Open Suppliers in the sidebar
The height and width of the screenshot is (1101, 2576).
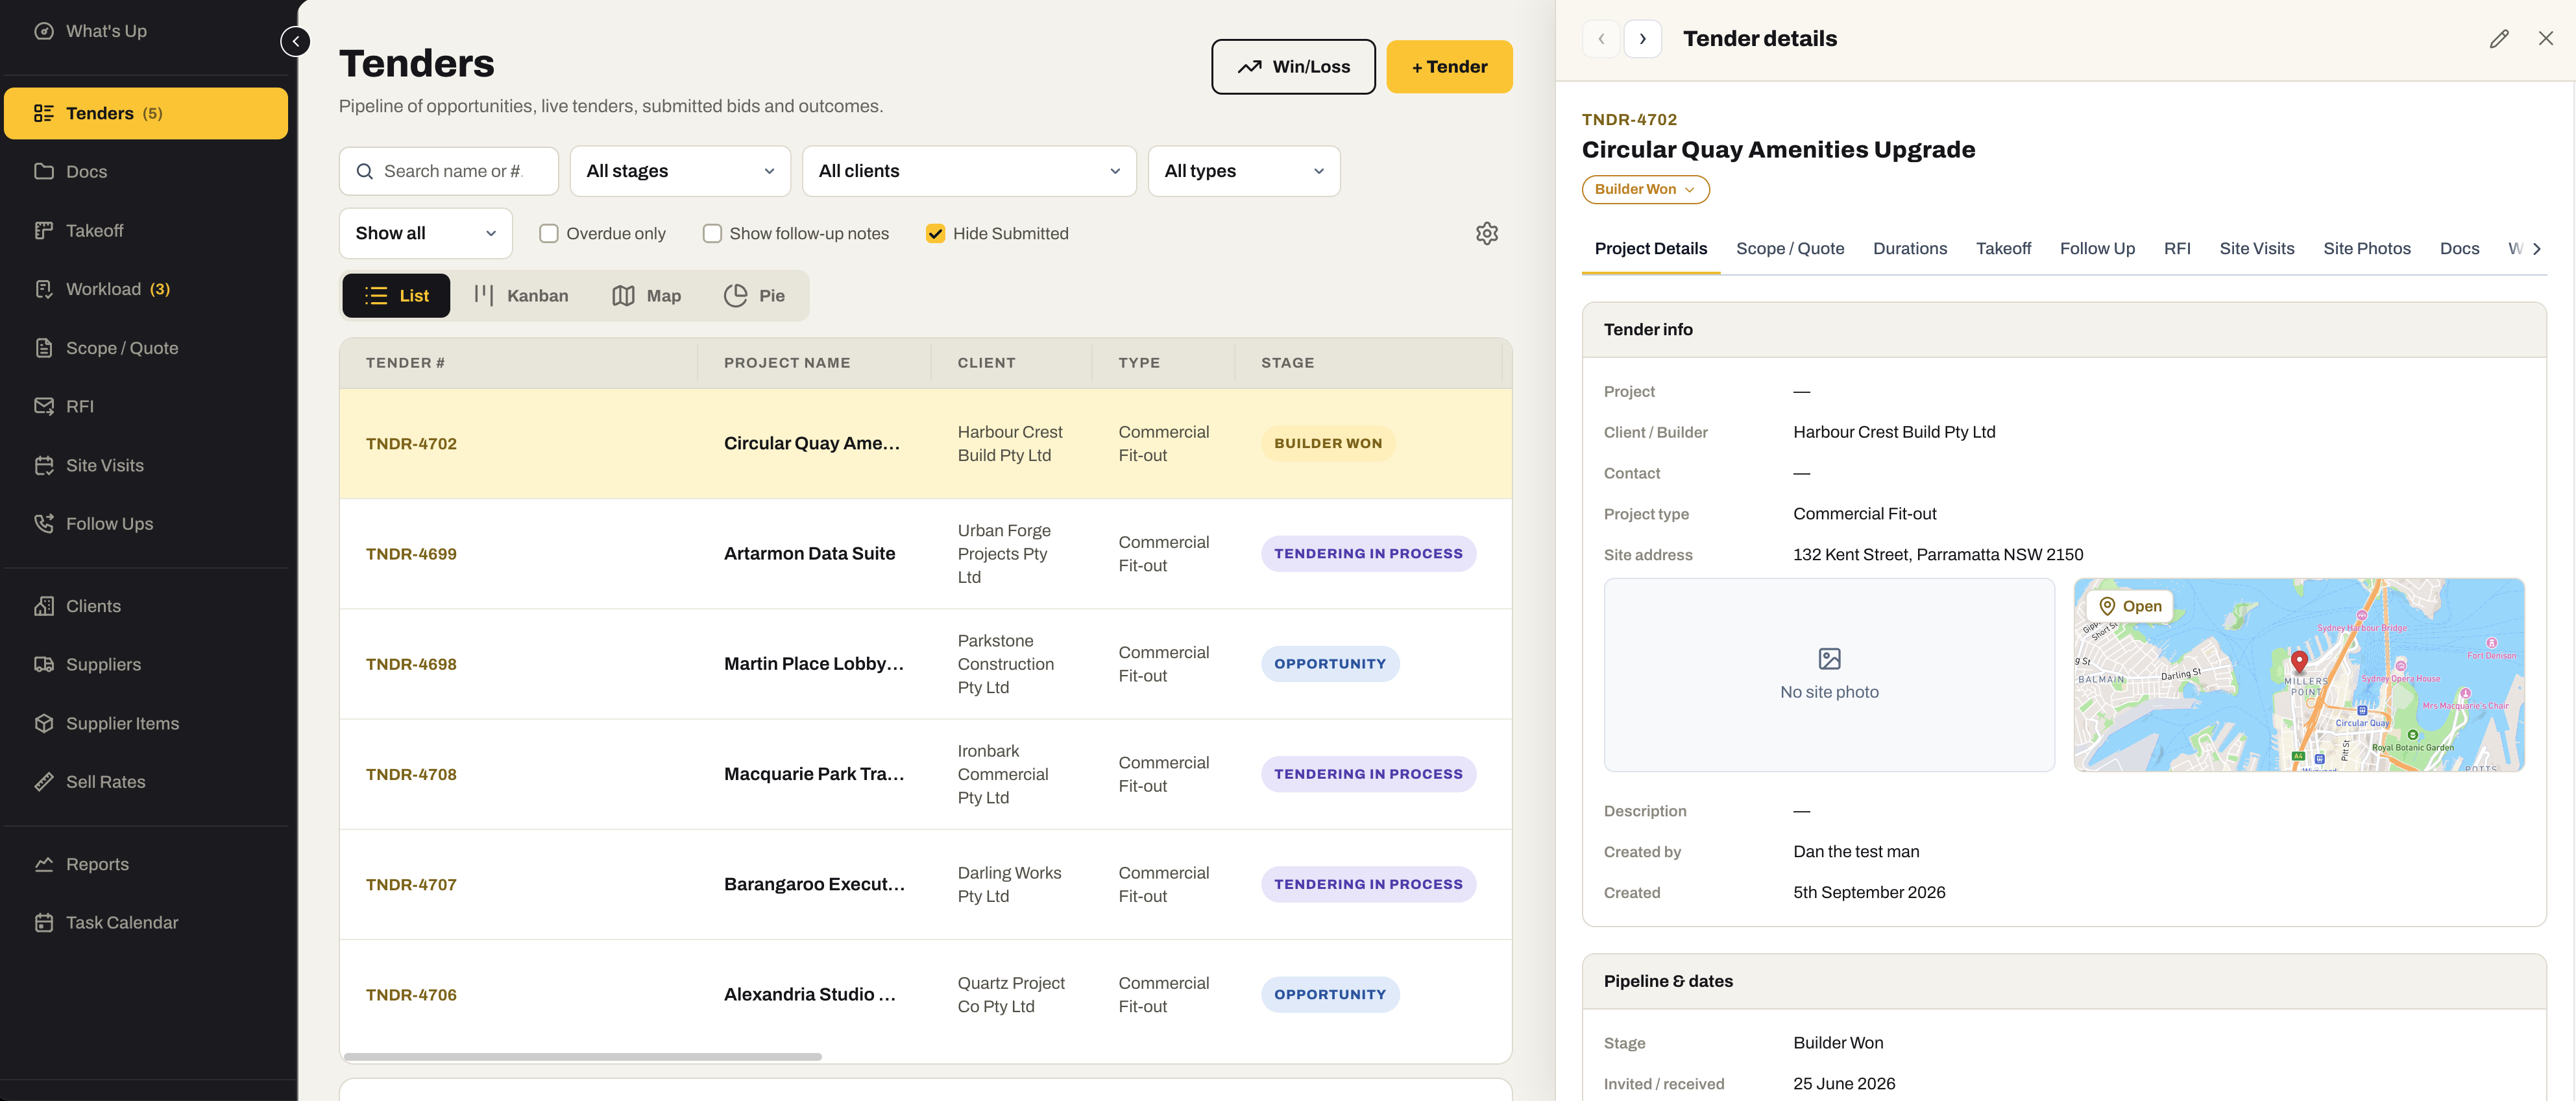(x=146, y=665)
